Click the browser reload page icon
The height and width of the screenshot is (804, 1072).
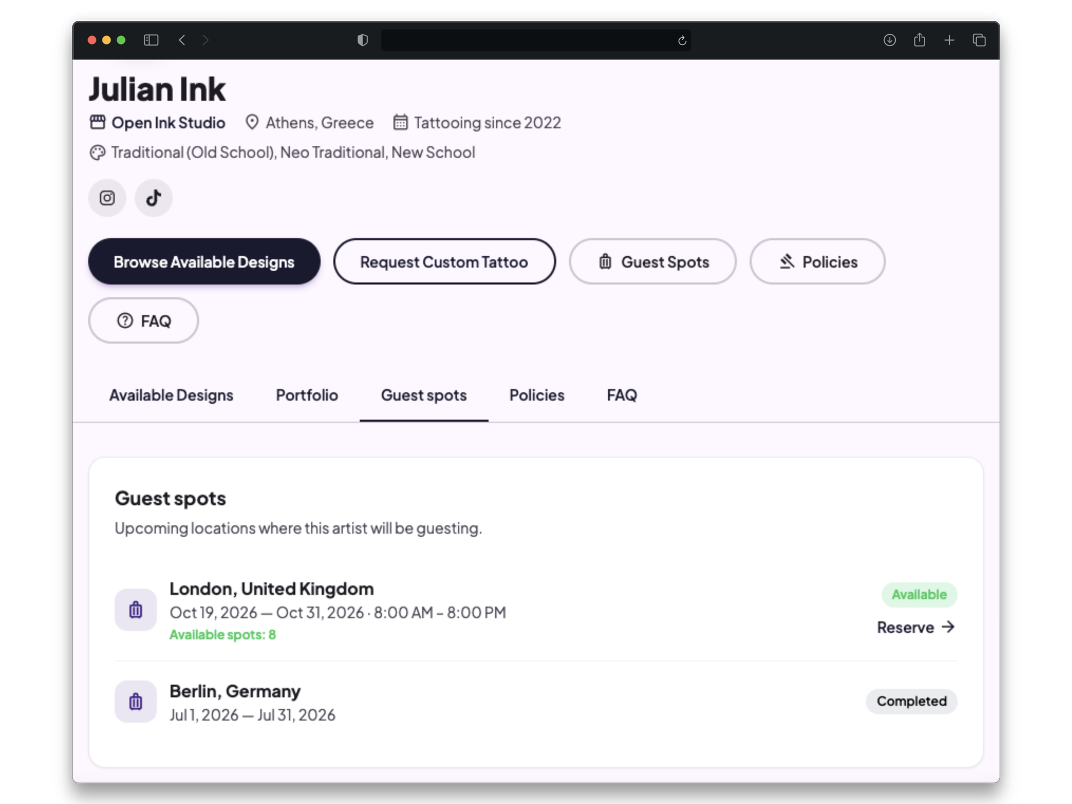click(x=682, y=40)
